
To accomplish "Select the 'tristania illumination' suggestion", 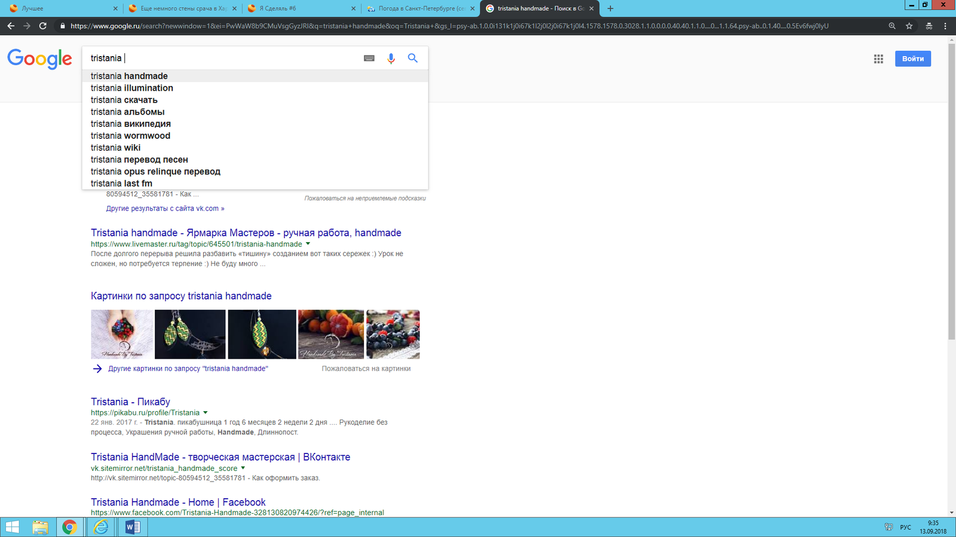I will pos(132,88).
